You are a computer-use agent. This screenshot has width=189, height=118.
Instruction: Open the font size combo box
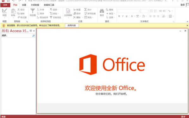tap(145, 11)
